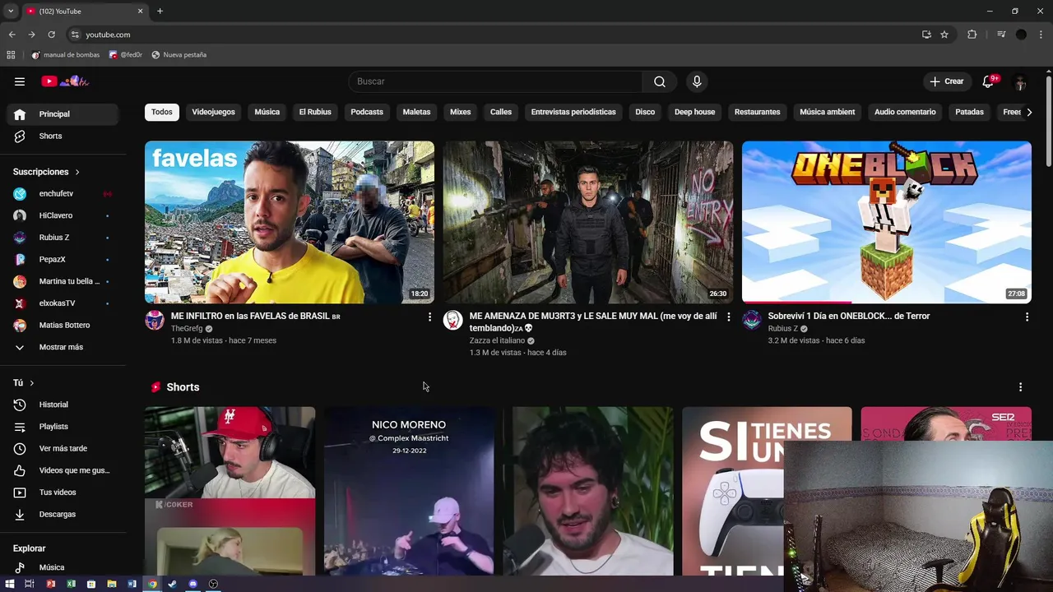Open Nueva pestaña bookmark

pos(179,55)
